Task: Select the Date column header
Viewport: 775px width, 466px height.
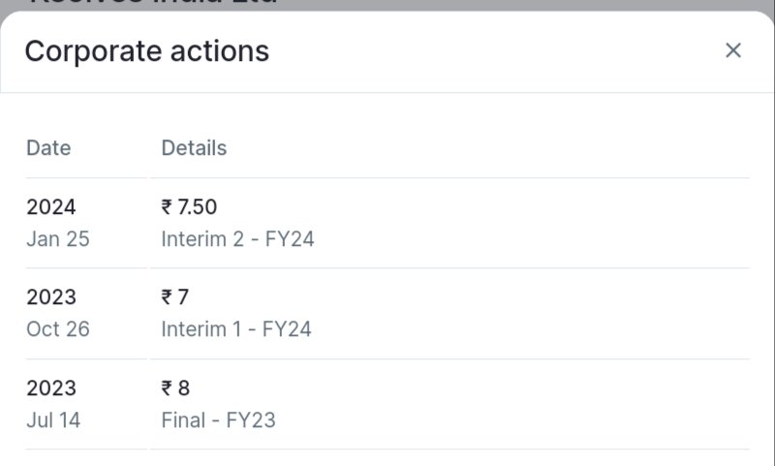Action: [48, 148]
